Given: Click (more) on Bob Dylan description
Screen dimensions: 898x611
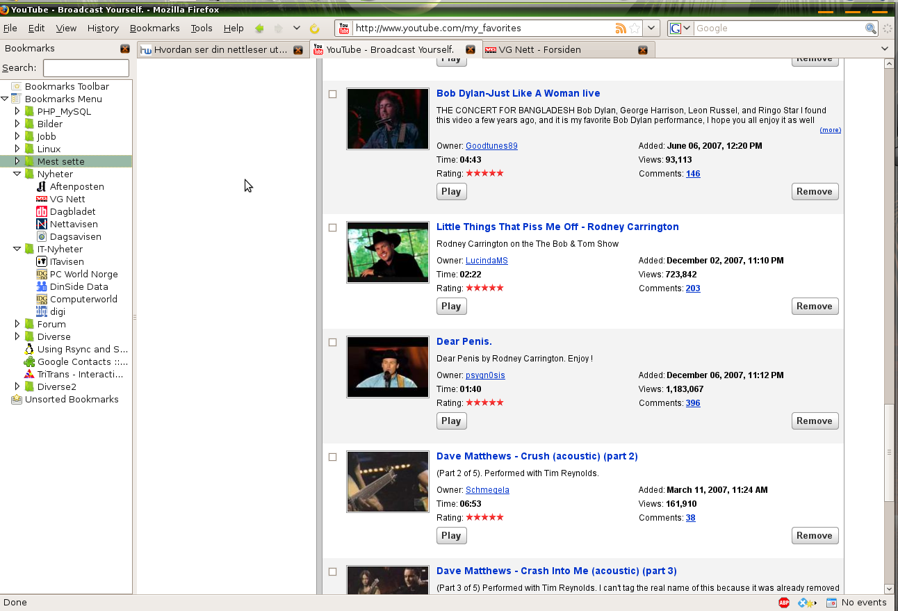Looking at the screenshot, I should [x=830, y=130].
